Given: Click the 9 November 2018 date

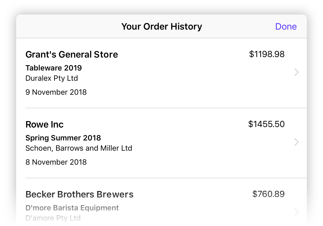Looking at the screenshot, I should click(56, 92).
